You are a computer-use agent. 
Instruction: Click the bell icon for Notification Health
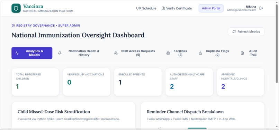pyautogui.click(x=60, y=53)
